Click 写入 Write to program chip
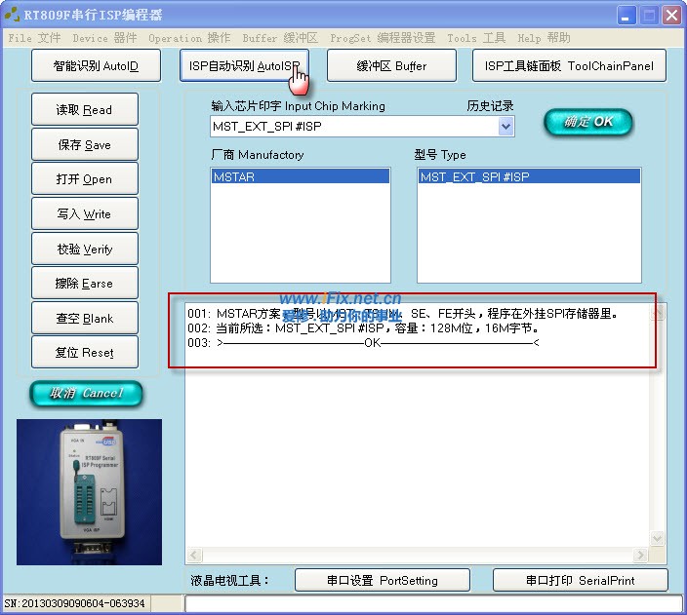The image size is (687, 615). tap(84, 214)
